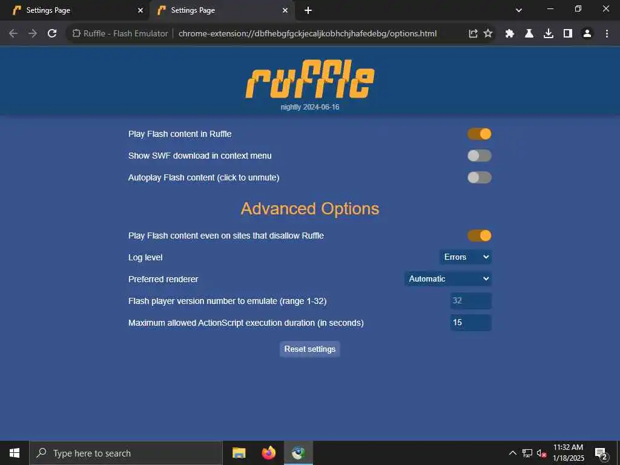Open the Downloads icon in toolbar
This screenshot has width=620, height=465.
(x=549, y=34)
